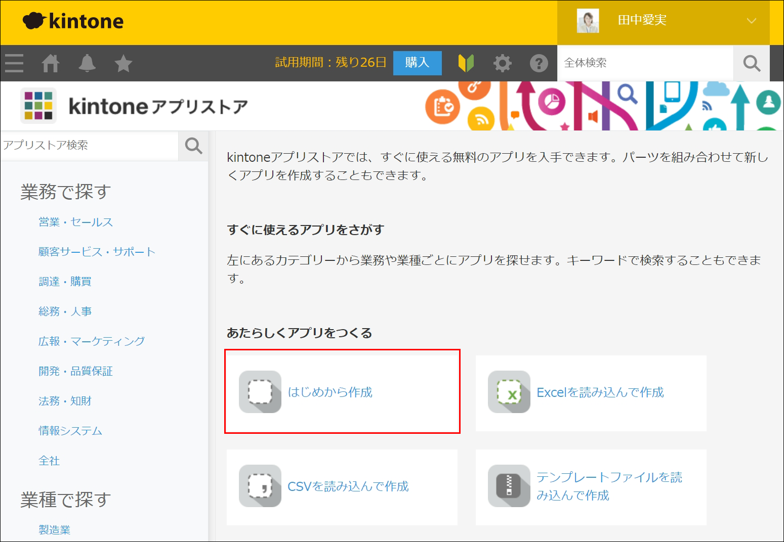Open the 開発・品質保証 category
The image size is (784, 542).
click(x=75, y=371)
